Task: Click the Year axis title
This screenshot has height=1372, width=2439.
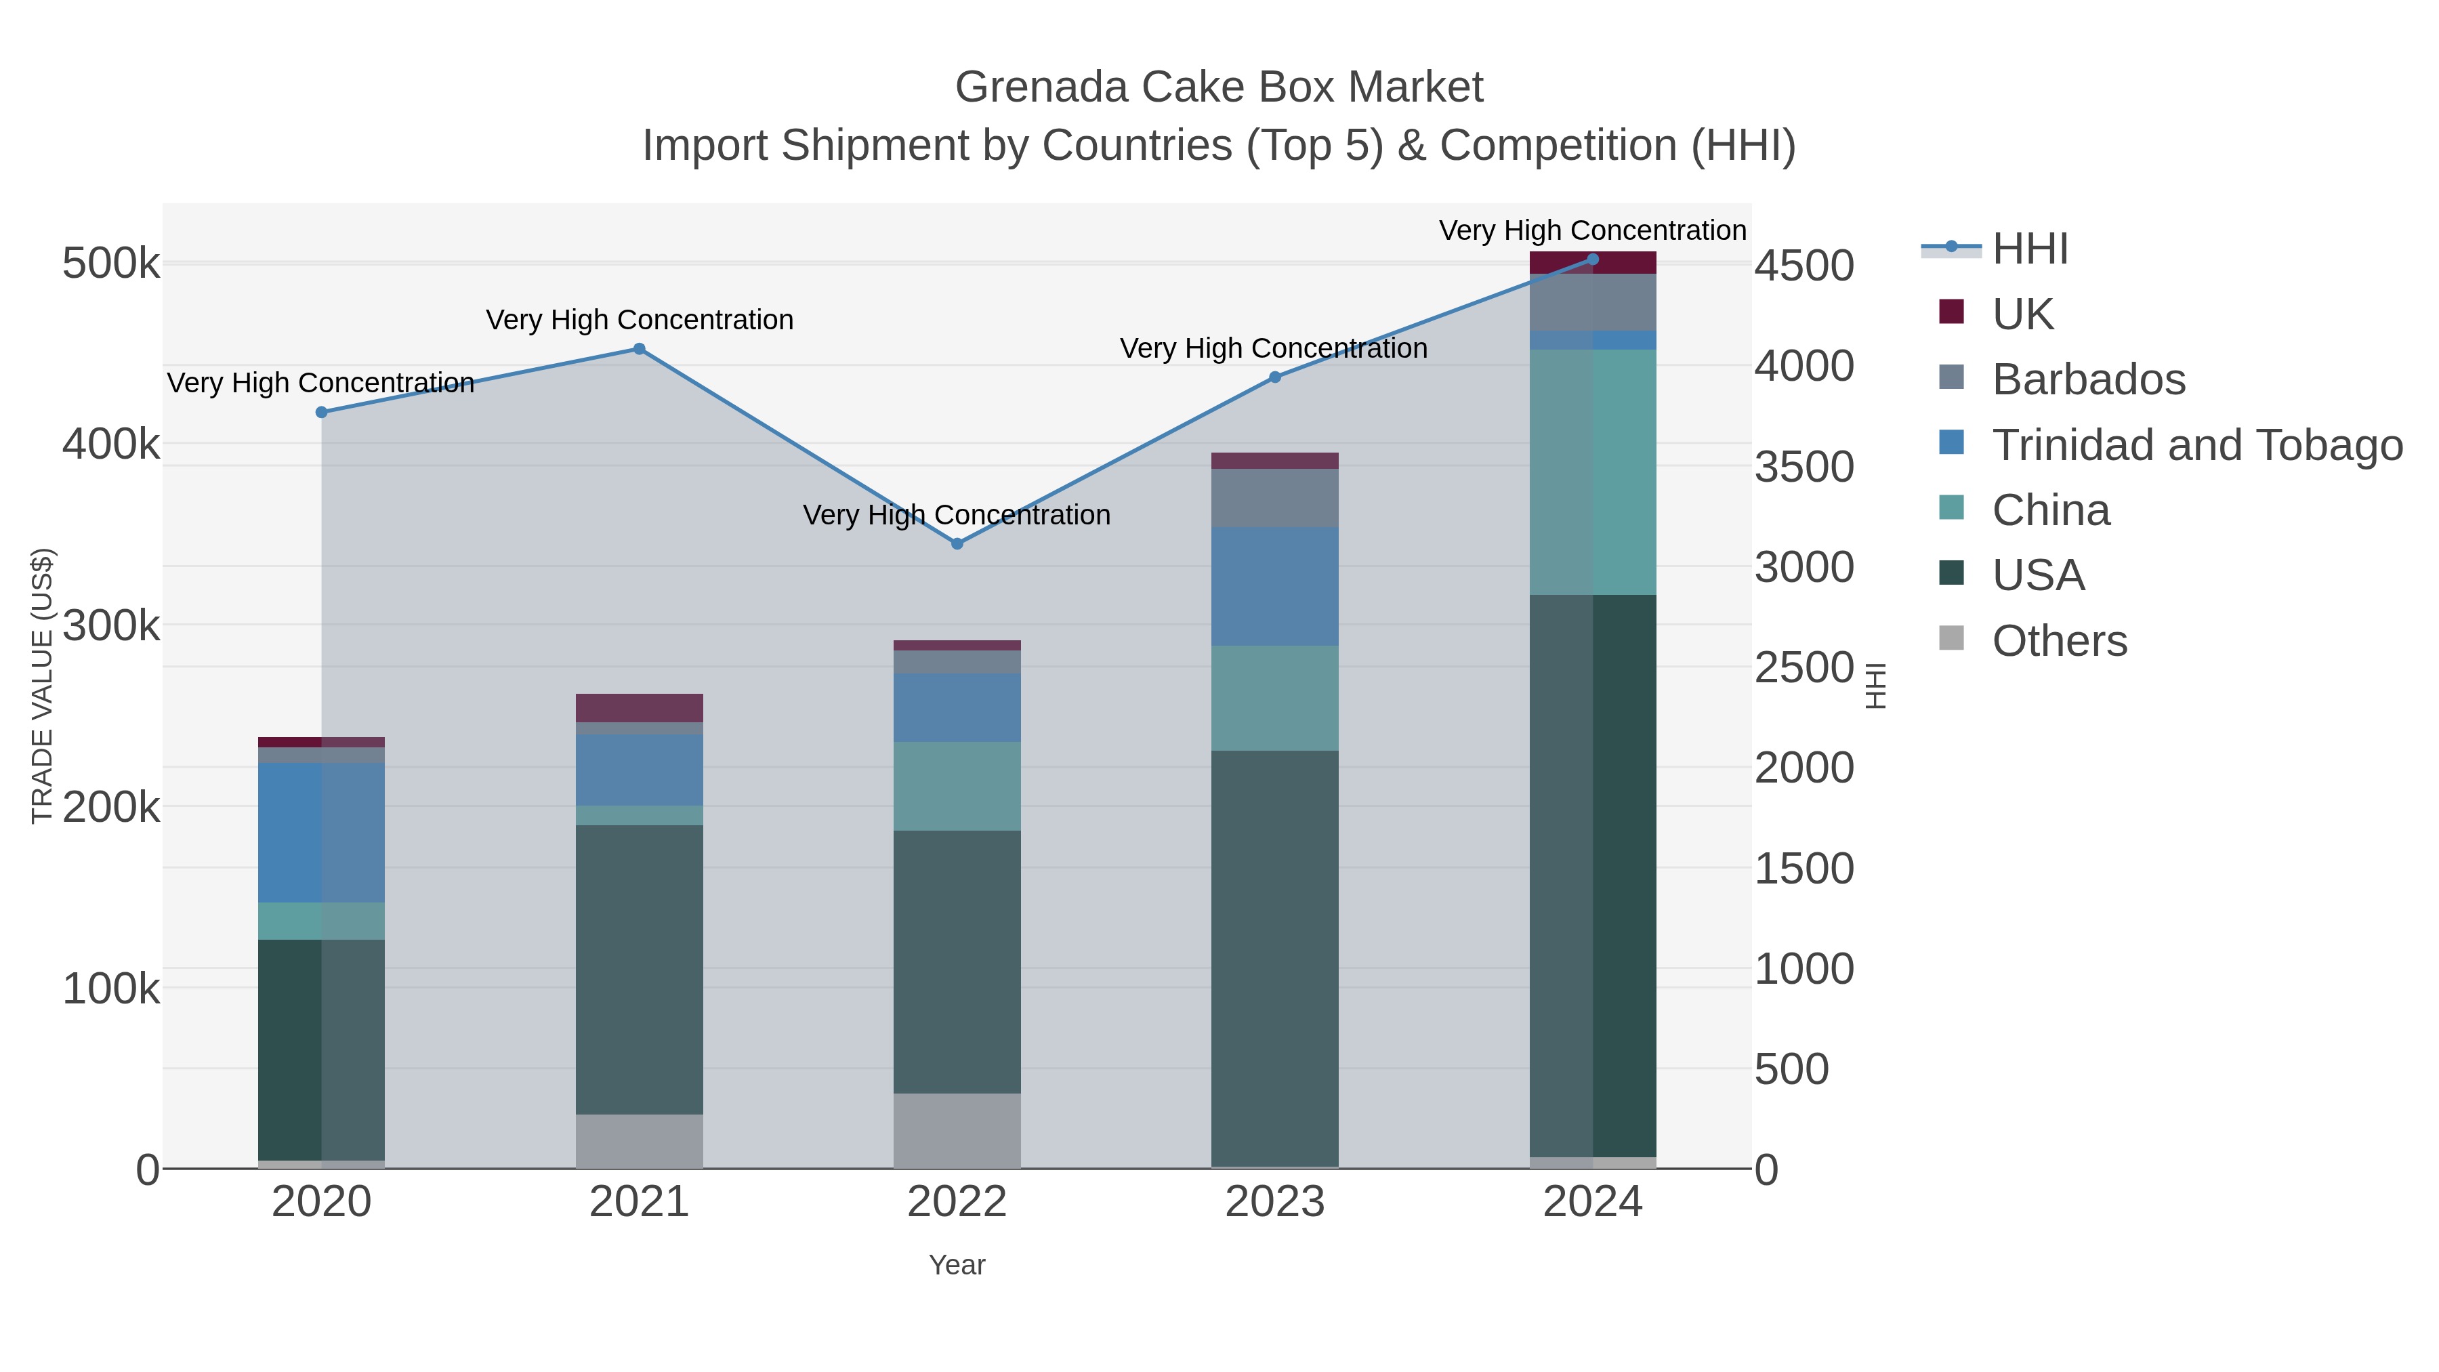Action: click(957, 1265)
